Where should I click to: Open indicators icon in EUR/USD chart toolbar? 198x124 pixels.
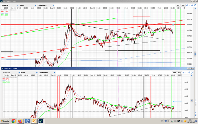[187, 5]
